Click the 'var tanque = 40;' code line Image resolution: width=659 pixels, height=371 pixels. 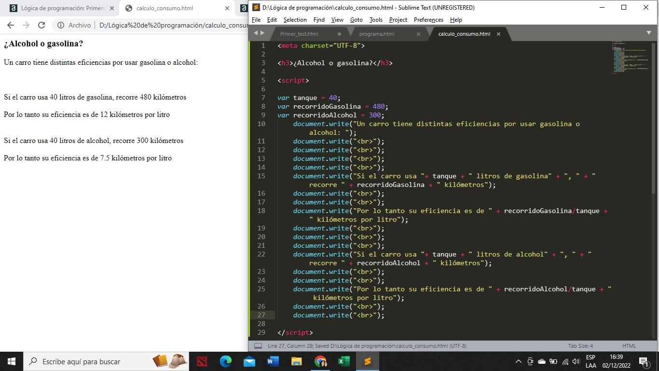click(x=309, y=98)
